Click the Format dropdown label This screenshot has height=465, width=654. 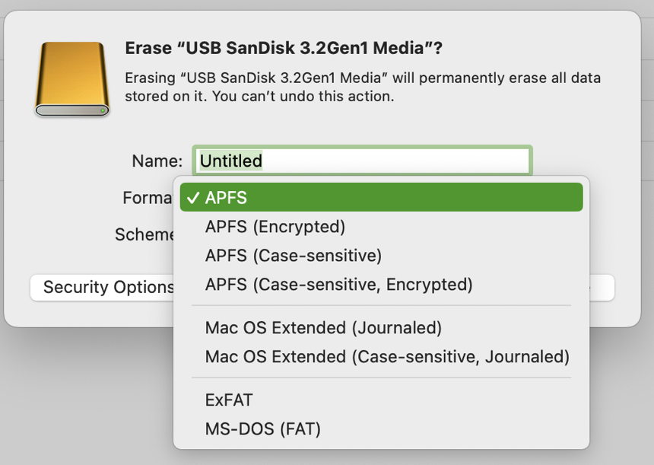148,198
